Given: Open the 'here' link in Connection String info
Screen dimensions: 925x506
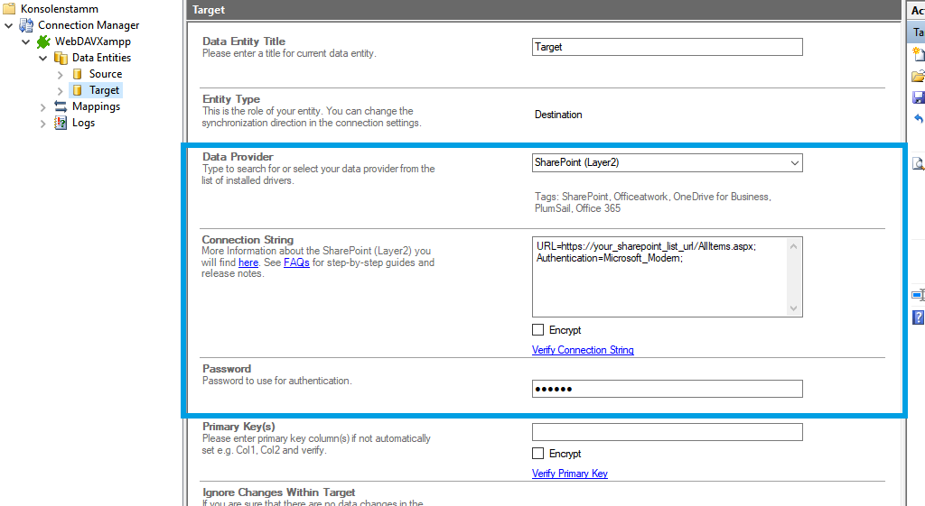Looking at the screenshot, I should 248,262.
